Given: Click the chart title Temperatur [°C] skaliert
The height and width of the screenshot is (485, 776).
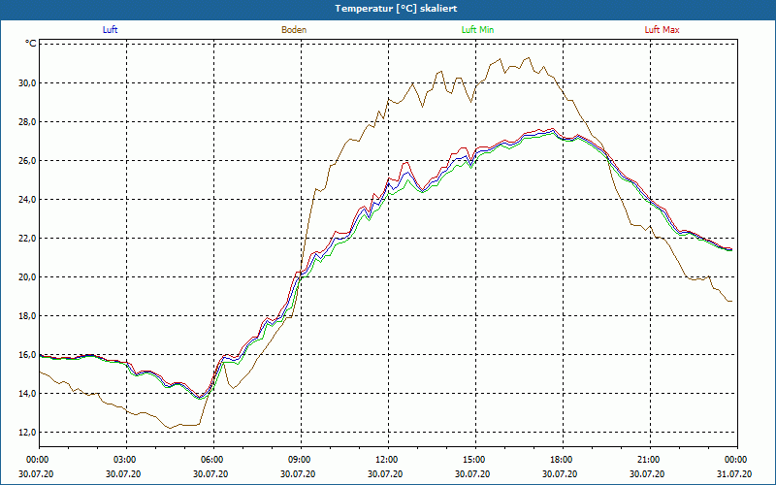Looking at the screenshot, I should [396, 9].
